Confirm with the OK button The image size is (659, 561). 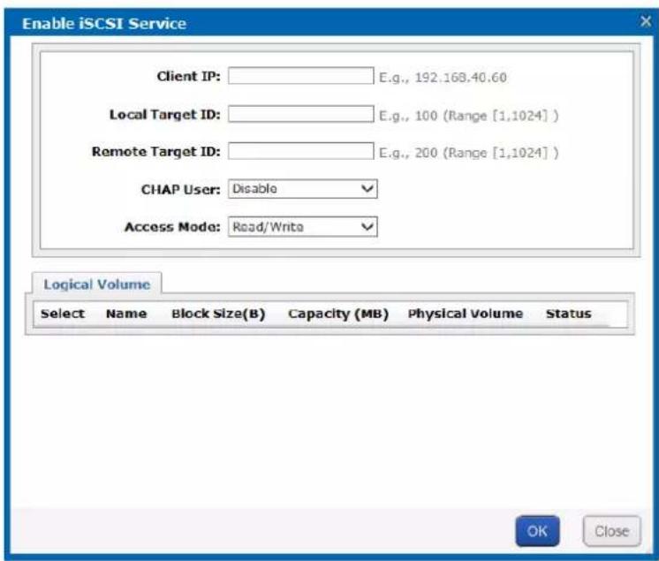click(x=537, y=531)
